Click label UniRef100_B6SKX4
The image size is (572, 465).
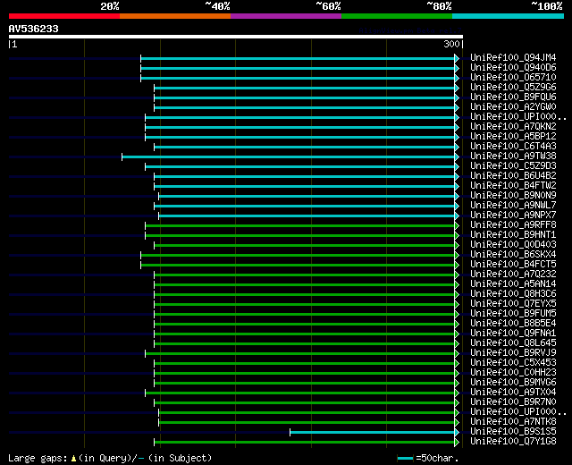pos(513,255)
